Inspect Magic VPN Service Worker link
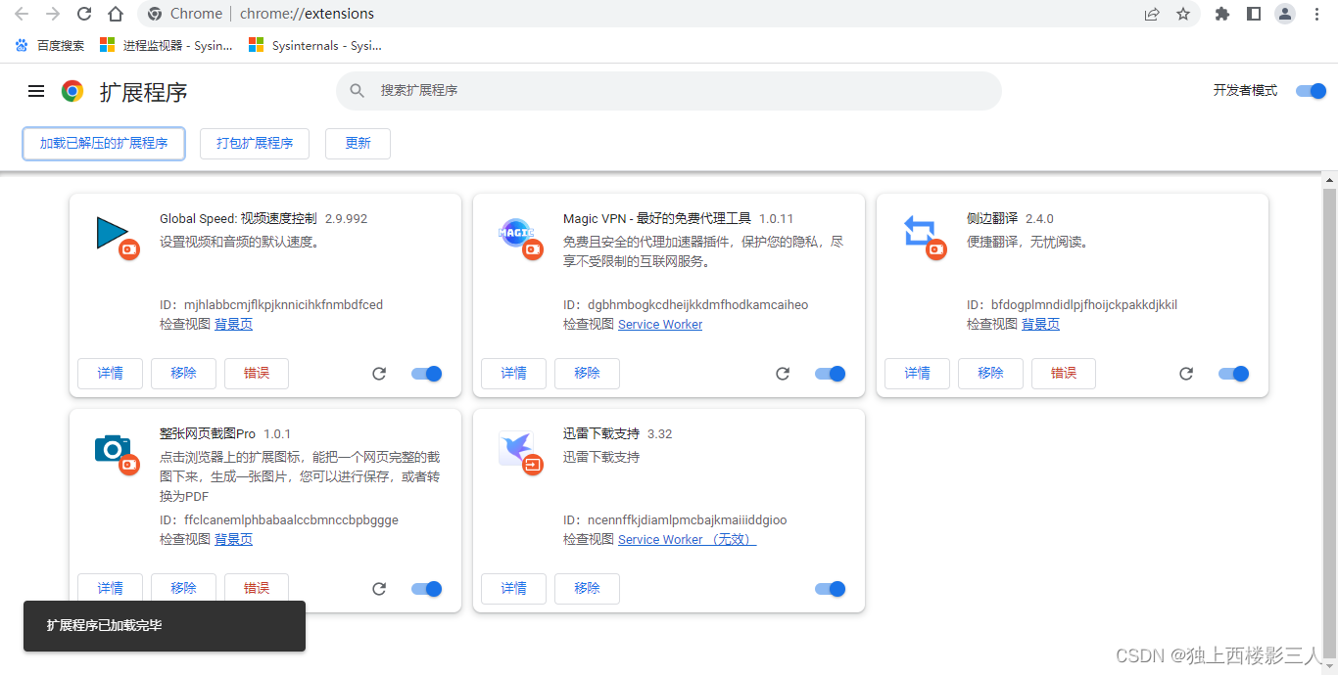1338x675 pixels. tap(660, 325)
